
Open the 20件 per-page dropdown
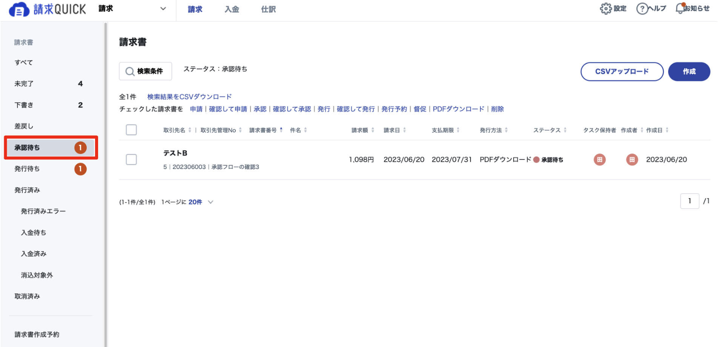coord(201,202)
